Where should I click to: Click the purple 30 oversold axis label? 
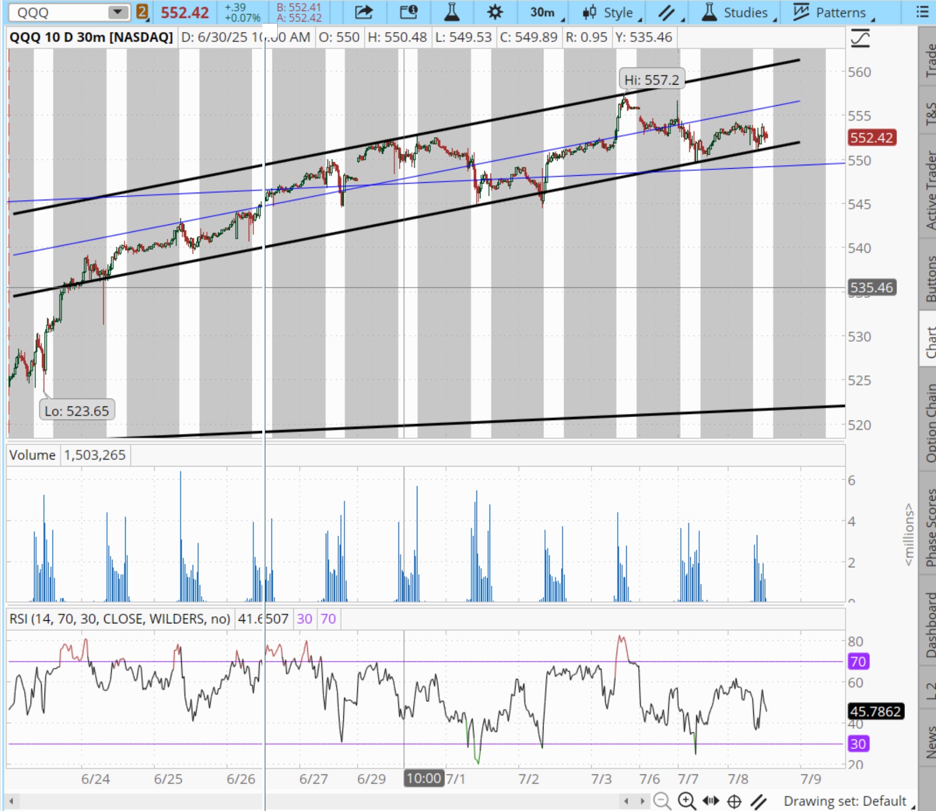coord(858,744)
